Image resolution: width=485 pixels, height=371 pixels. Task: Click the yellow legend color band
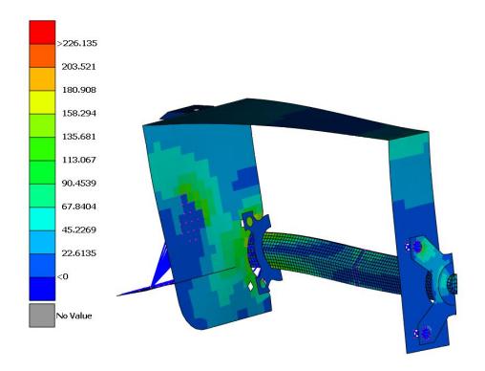tap(42, 102)
